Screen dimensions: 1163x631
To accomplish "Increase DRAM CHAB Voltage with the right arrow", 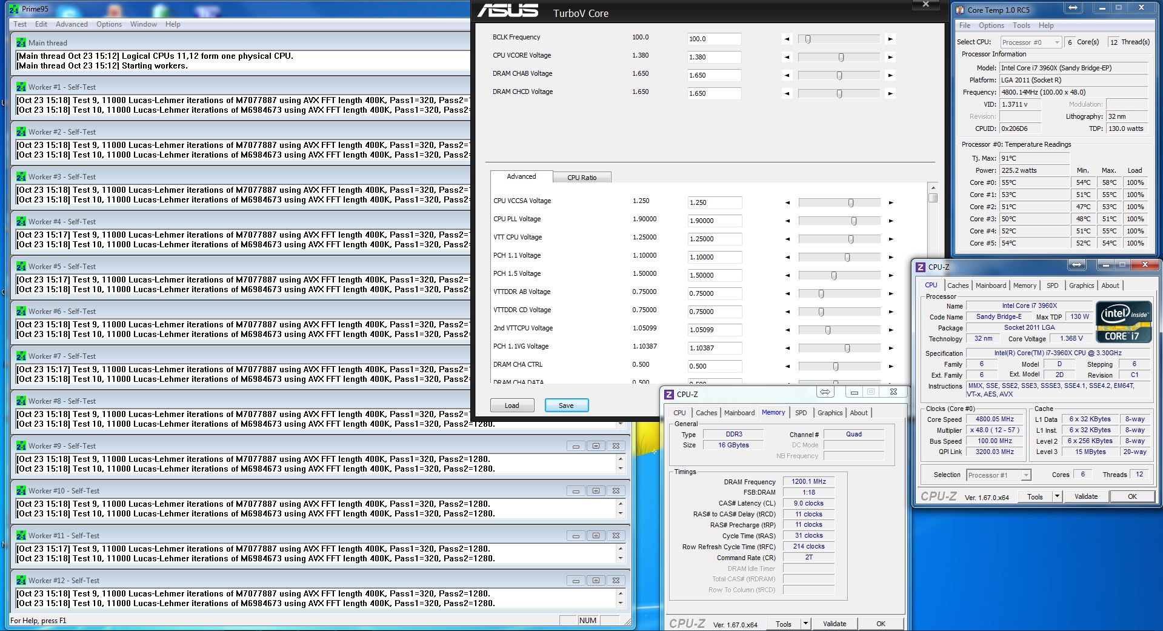I will point(890,75).
